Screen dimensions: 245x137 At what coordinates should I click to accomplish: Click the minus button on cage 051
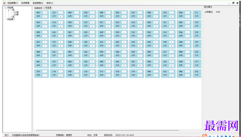click(76, 52)
